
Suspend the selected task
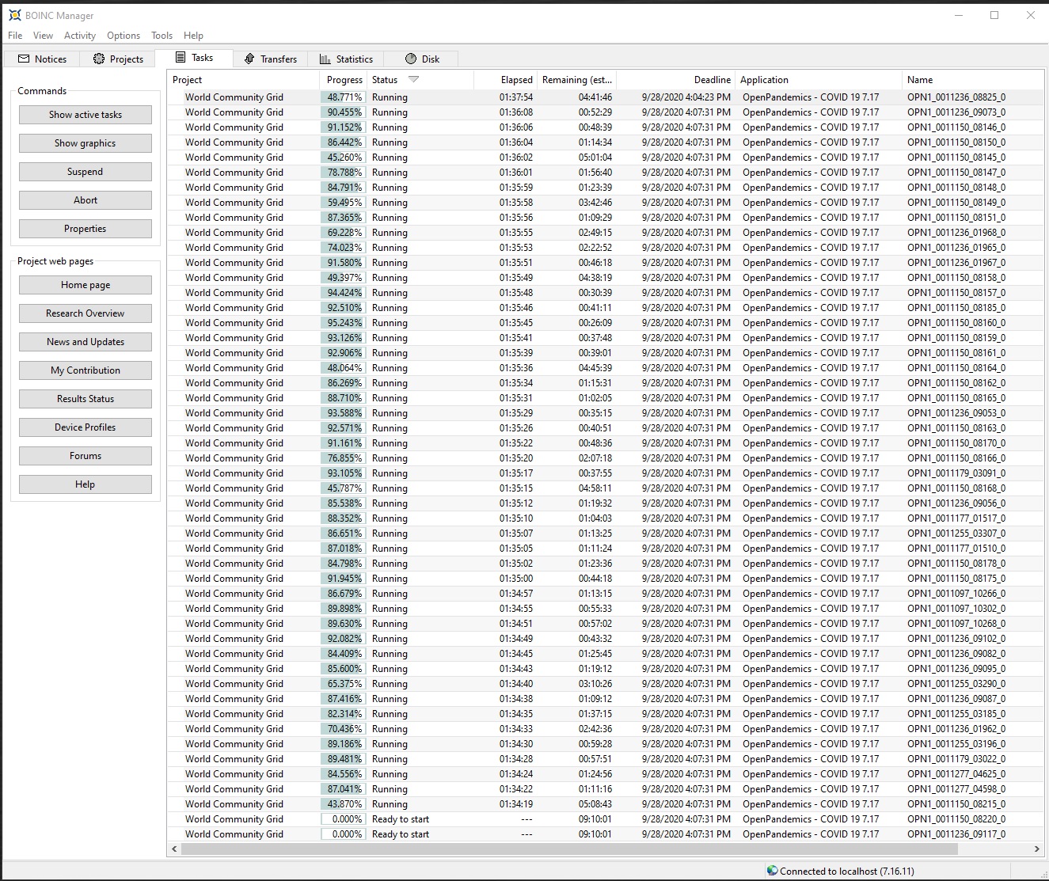point(86,172)
